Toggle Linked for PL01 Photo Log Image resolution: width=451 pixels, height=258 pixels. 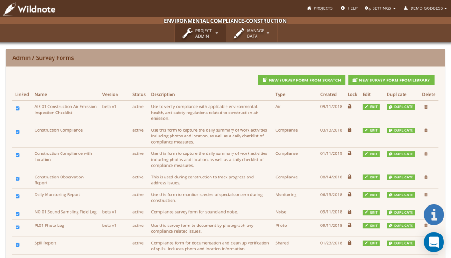(17, 227)
